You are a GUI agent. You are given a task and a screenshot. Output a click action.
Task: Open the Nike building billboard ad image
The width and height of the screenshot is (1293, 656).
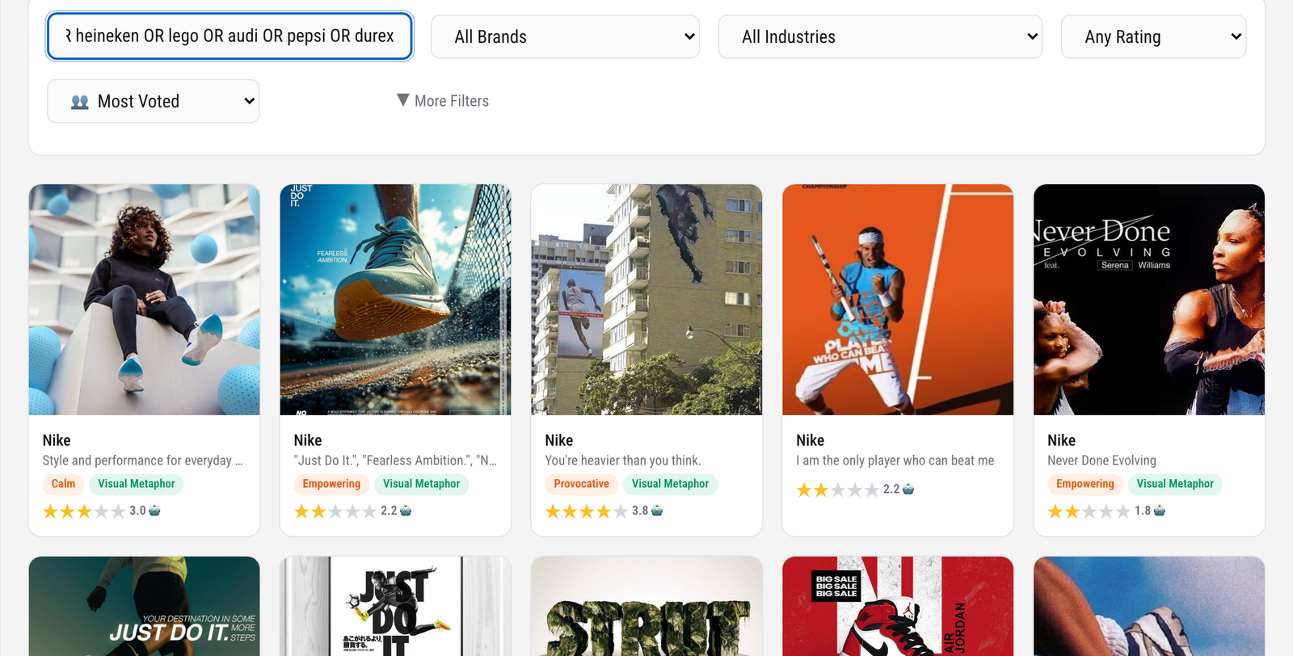point(646,300)
